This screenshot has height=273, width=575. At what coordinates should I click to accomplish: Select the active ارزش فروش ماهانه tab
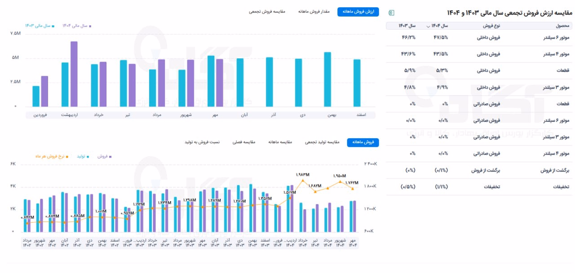[x=358, y=12]
